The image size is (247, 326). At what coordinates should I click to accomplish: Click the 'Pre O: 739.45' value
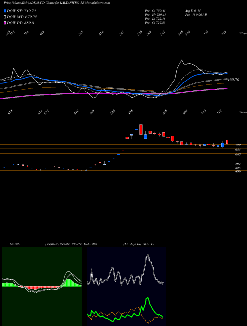point(155,11)
